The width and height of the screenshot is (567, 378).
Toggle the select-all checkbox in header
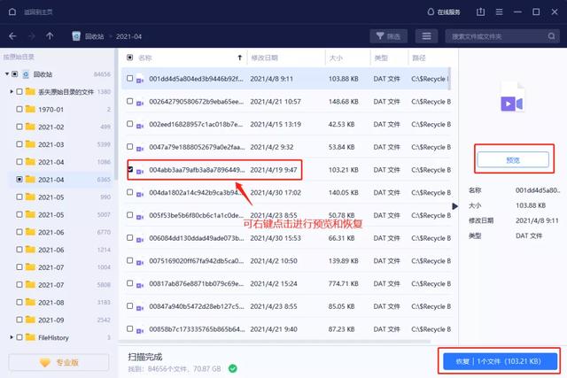tap(130, 58)
